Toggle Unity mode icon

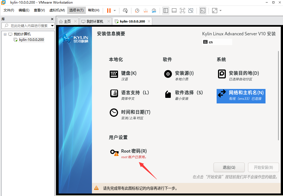click(x=191, y=11)
